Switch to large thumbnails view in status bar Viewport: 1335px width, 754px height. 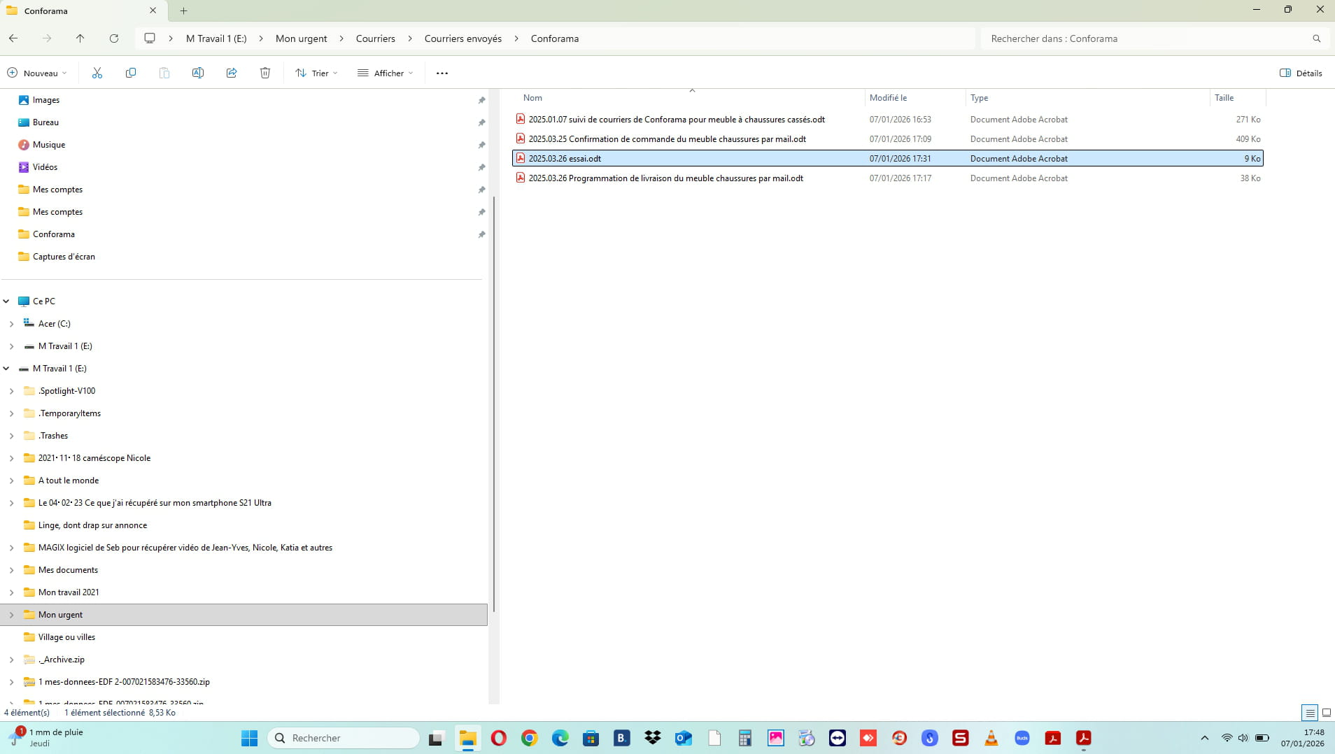pyautogui.click(x=1326, y=713)
